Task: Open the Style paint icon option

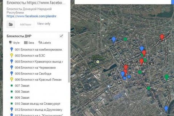Action: click(14, 43)
